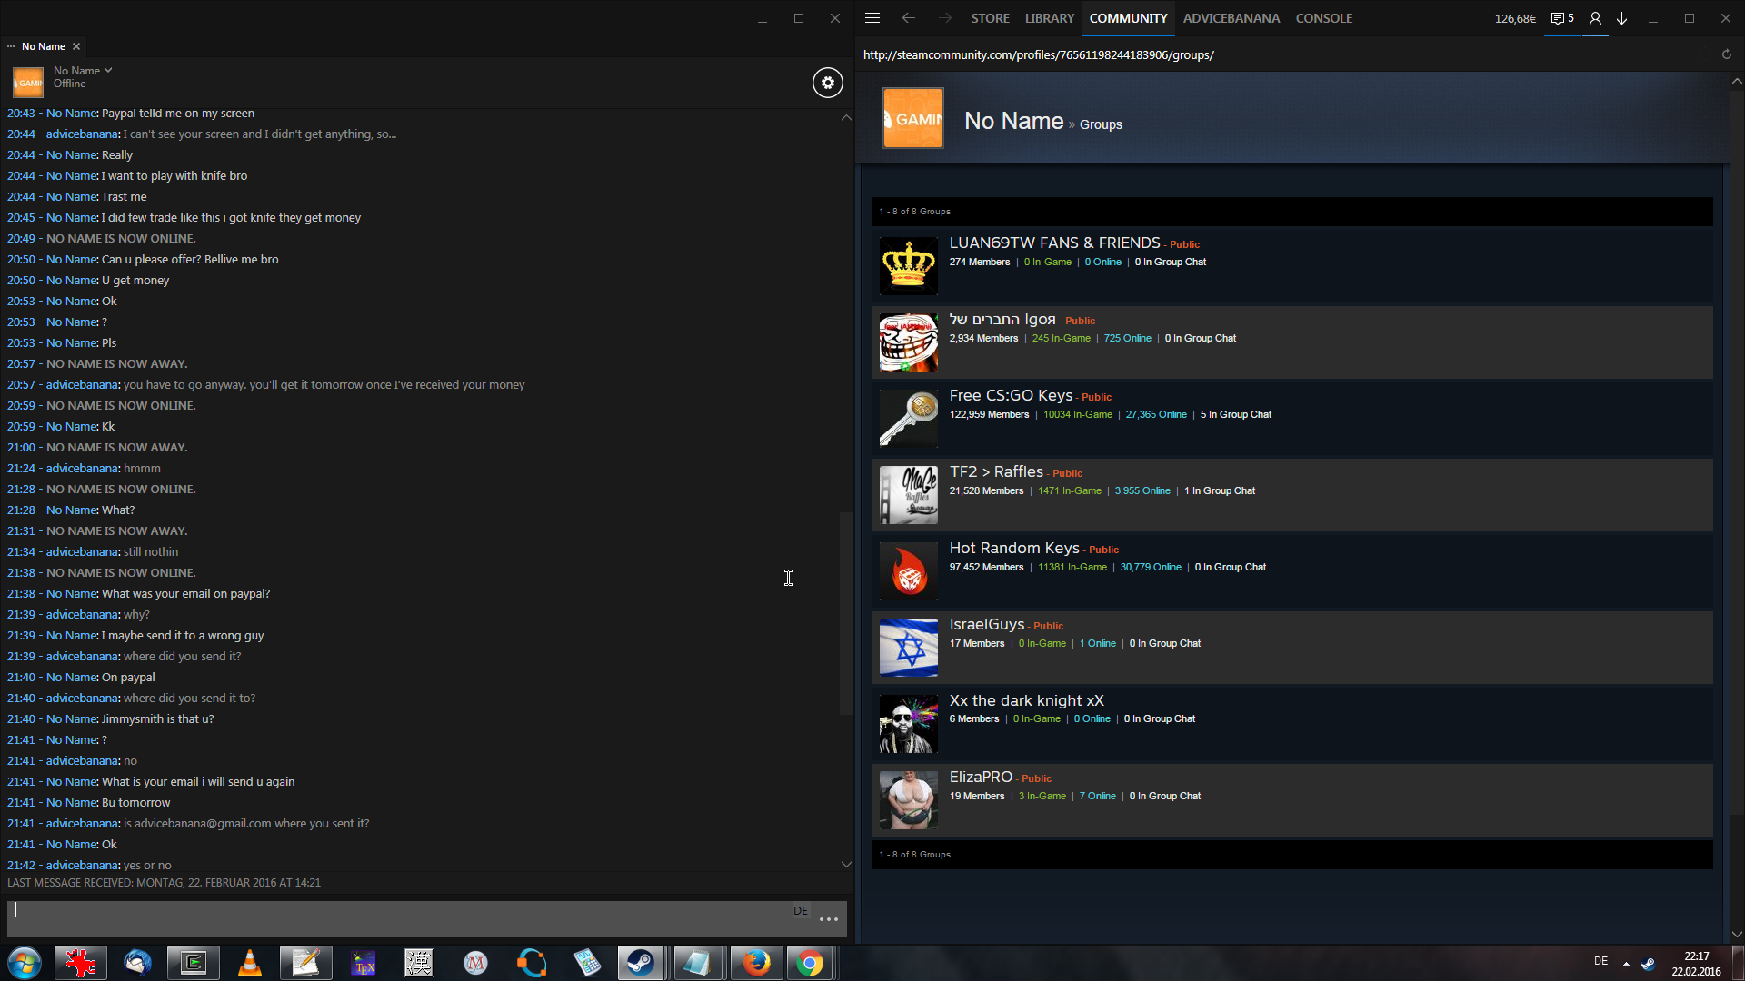Switch to the STORE tab
The width and height of the screenshot is (1745, 981).
[x=990, y=18]
